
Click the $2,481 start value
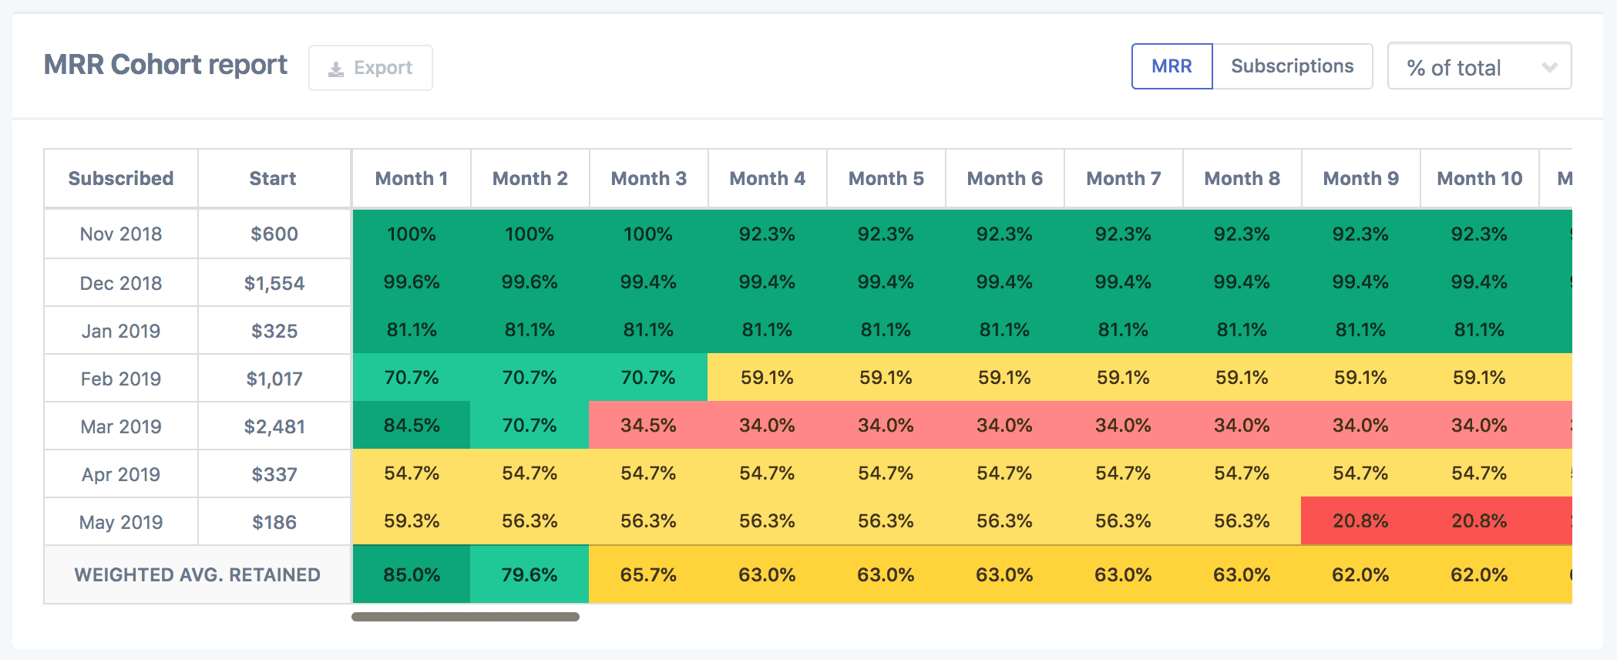pyautogui.click(x=274, y=426)
